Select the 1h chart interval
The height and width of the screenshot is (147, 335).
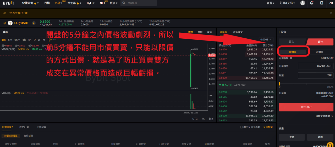(24, 40)
